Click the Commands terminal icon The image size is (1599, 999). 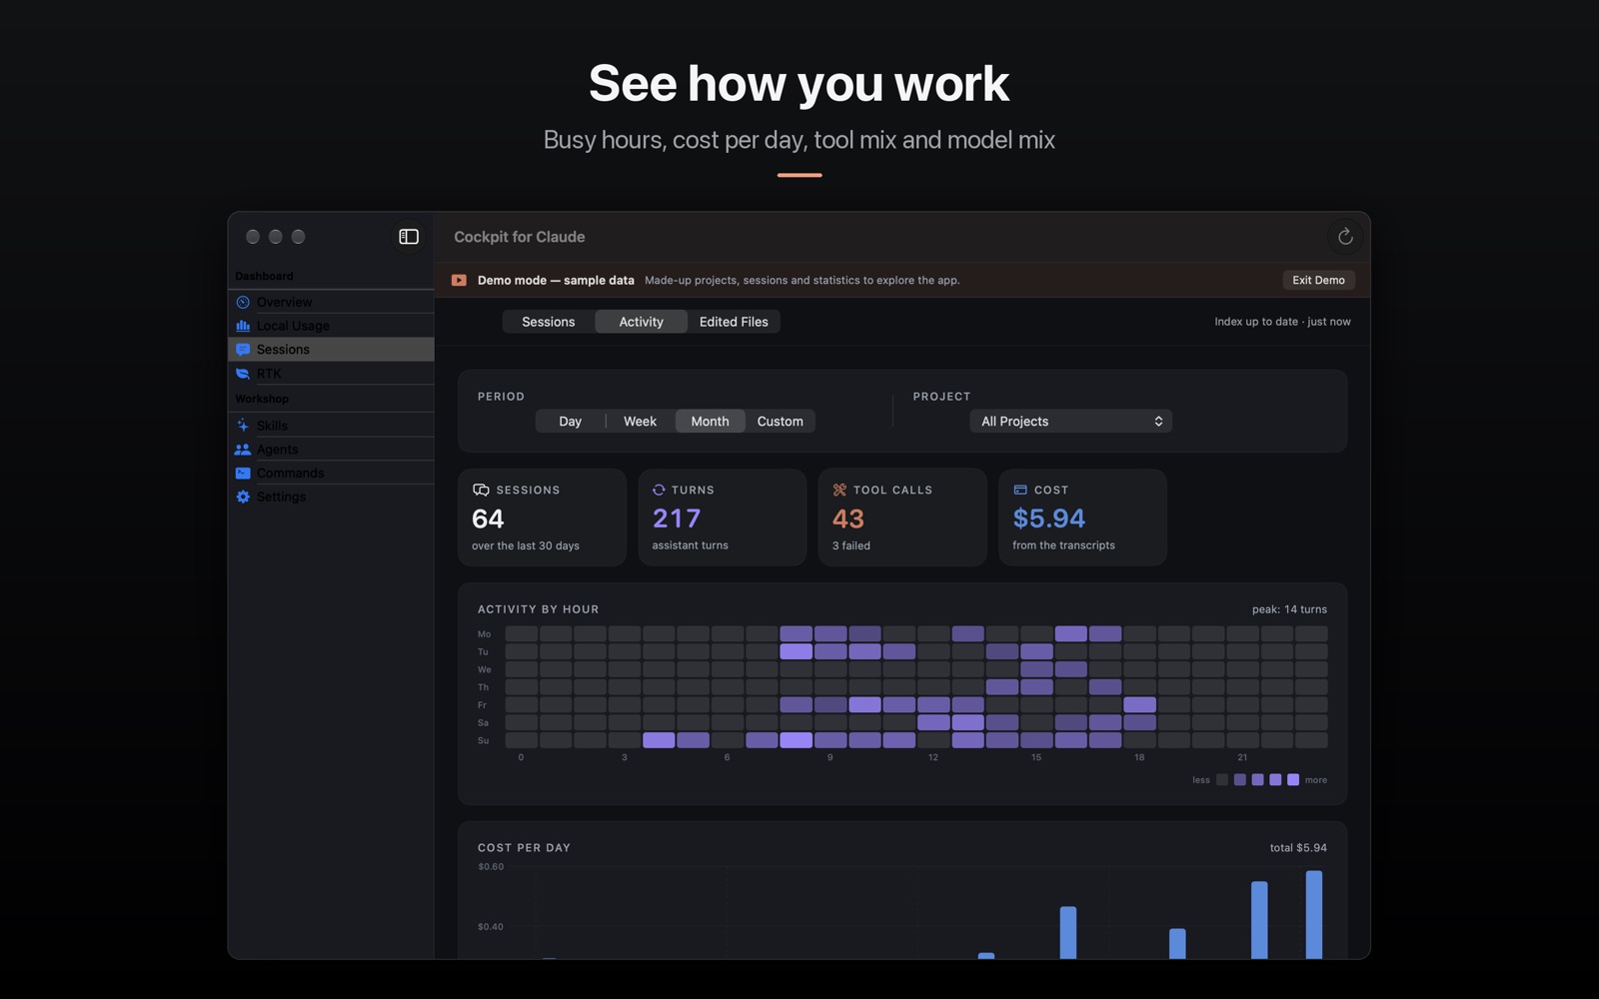pos(243,474)
